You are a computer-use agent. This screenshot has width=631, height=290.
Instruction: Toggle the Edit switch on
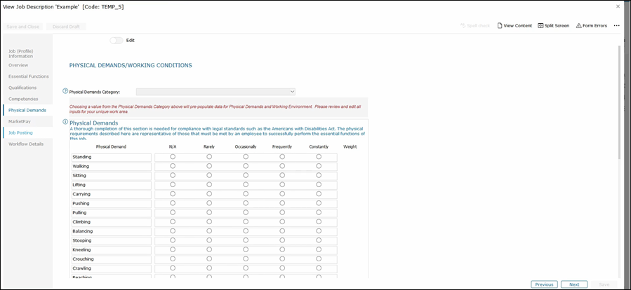116,40
